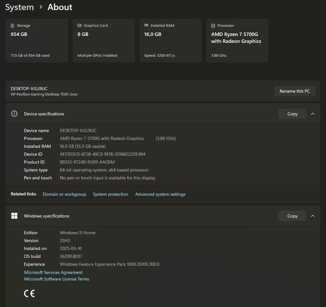The image size is (326, 307).
Task: Click the Storage drive icon
Action: (x=13, y=25)
